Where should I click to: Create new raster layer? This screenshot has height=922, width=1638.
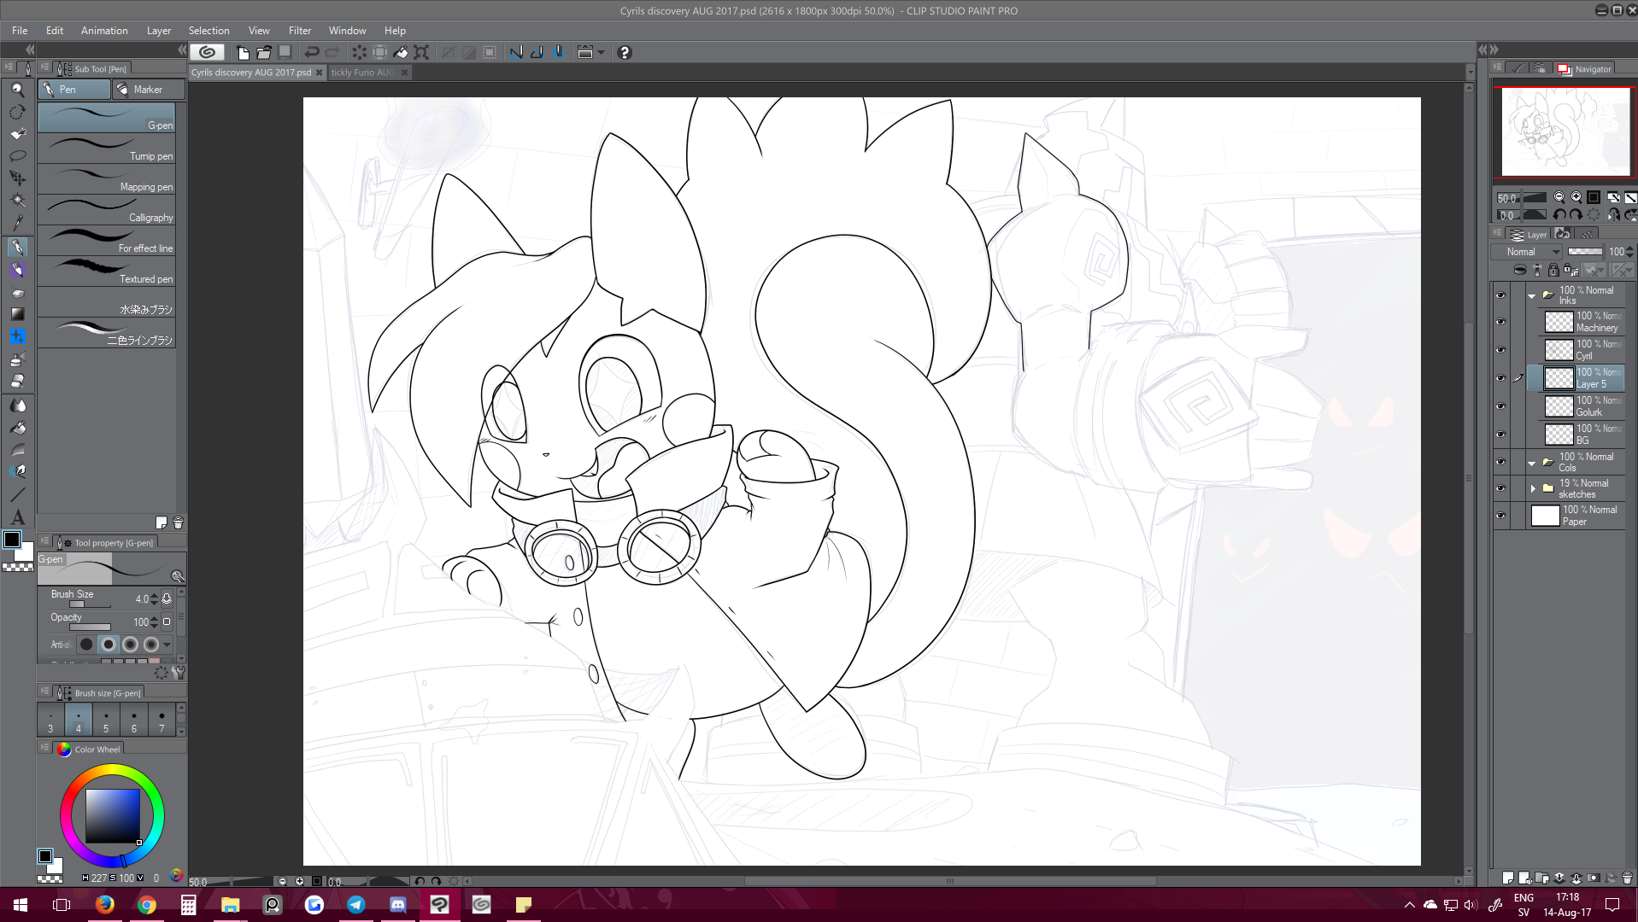pos(1508,878)
